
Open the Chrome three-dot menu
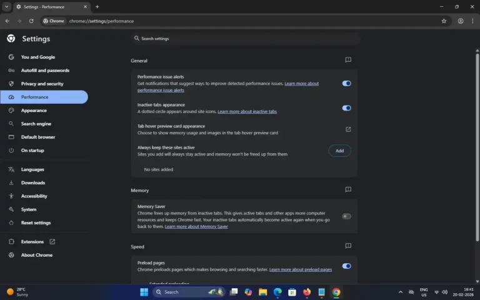(472, 21)
